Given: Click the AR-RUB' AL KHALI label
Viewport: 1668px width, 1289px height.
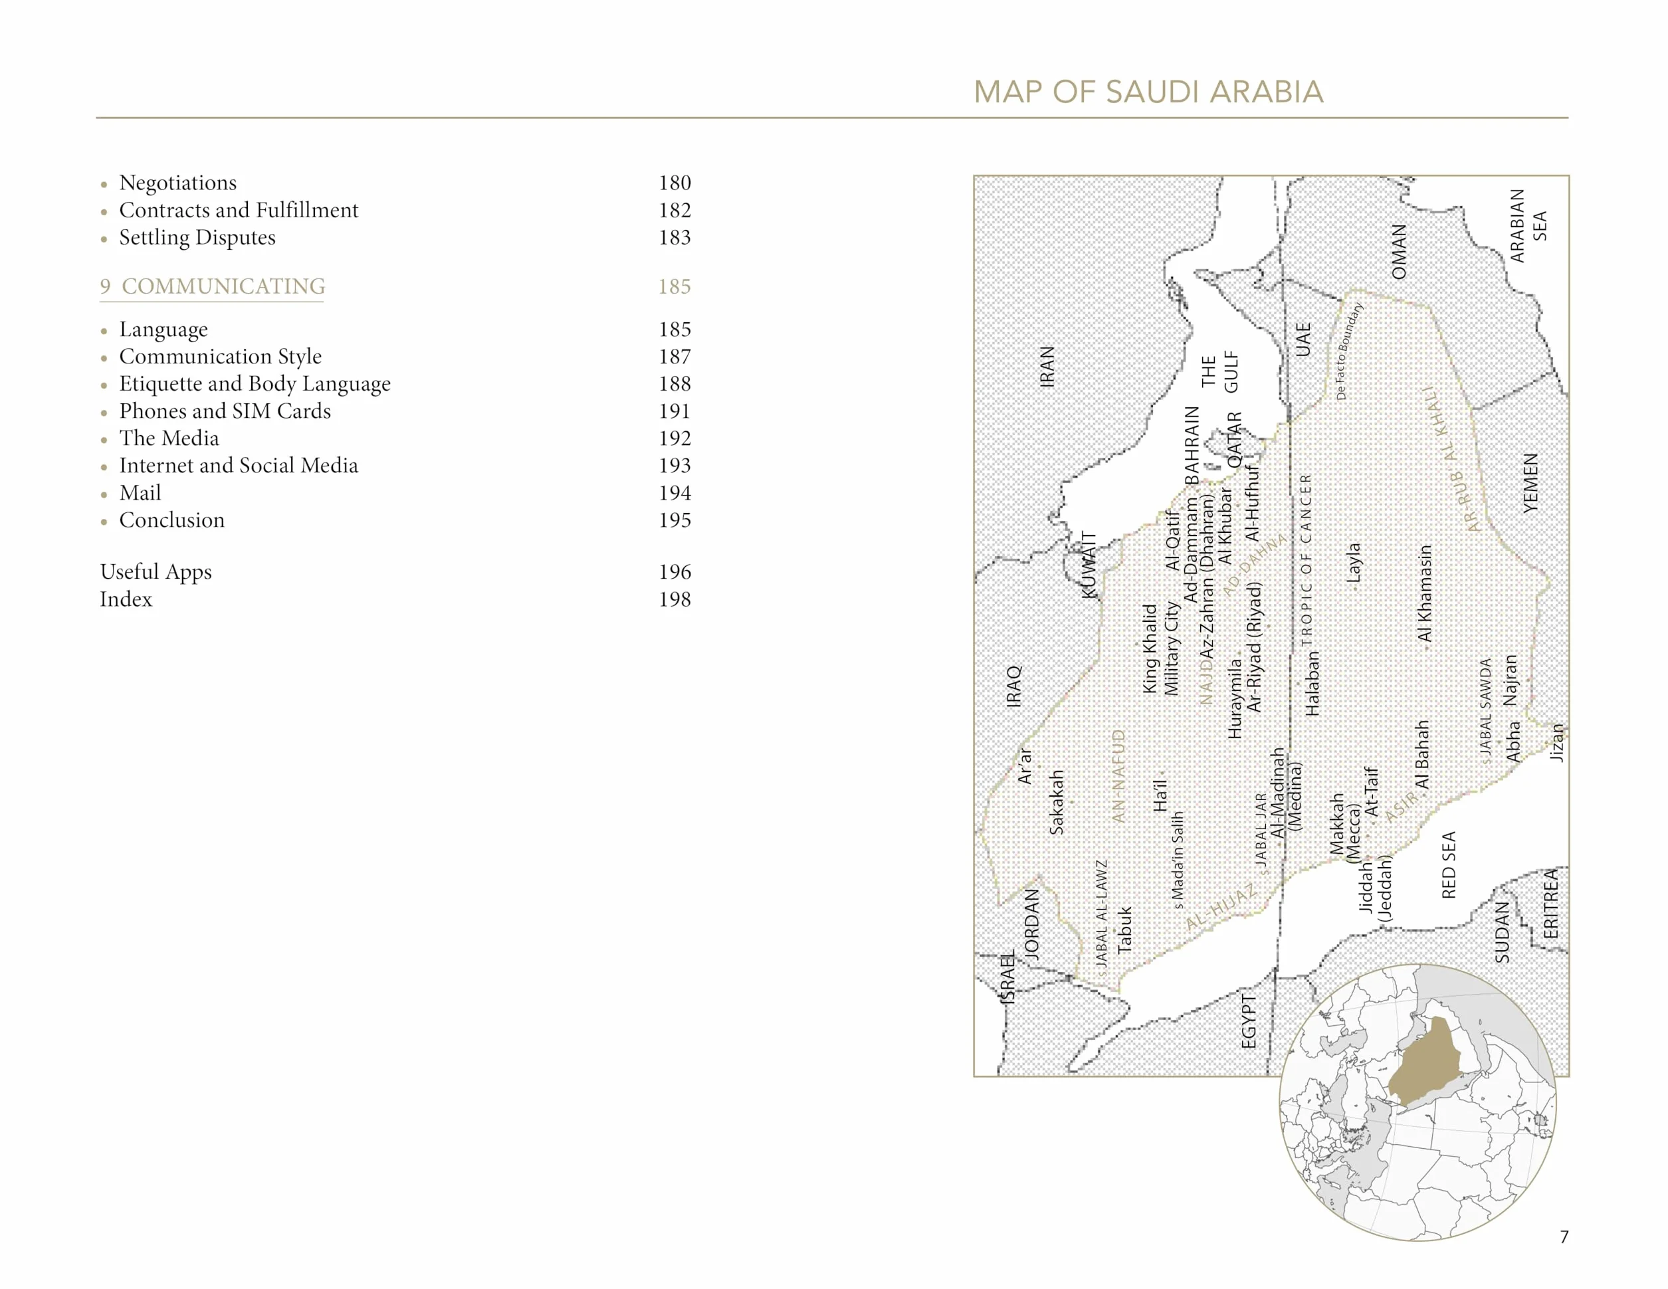Looking at the screenshot, I should 1453,459.
